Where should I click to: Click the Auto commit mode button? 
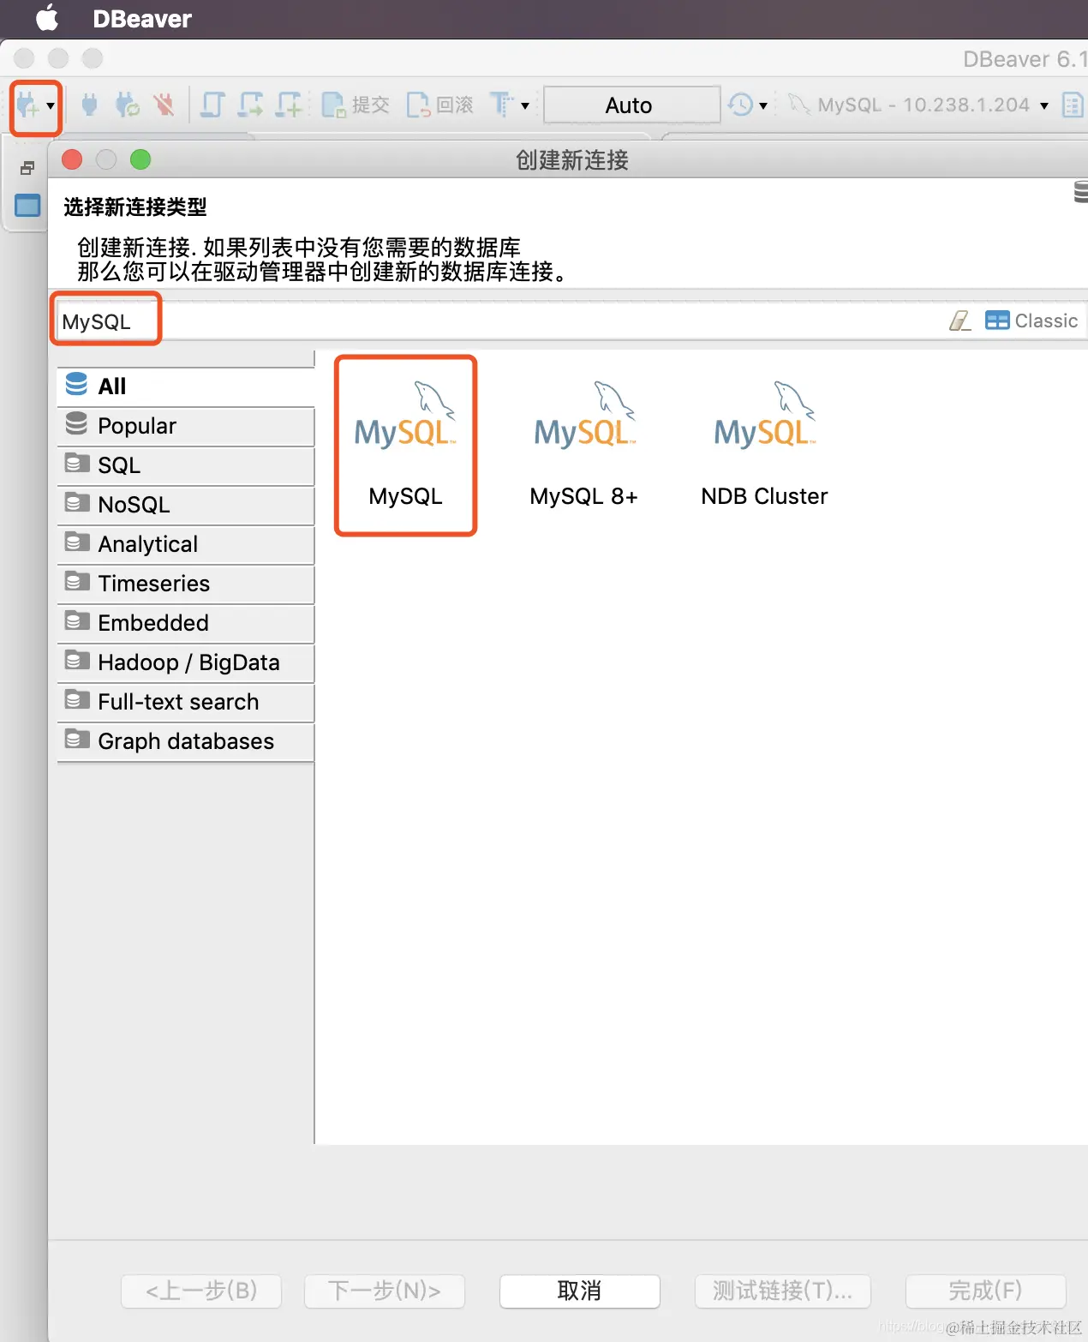tap(631, 105)
